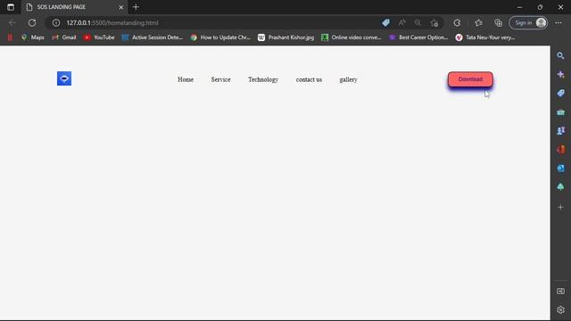Click the blue SOS logo icon
This screenshot has height=321, width=571.
[x=64, y=78]
